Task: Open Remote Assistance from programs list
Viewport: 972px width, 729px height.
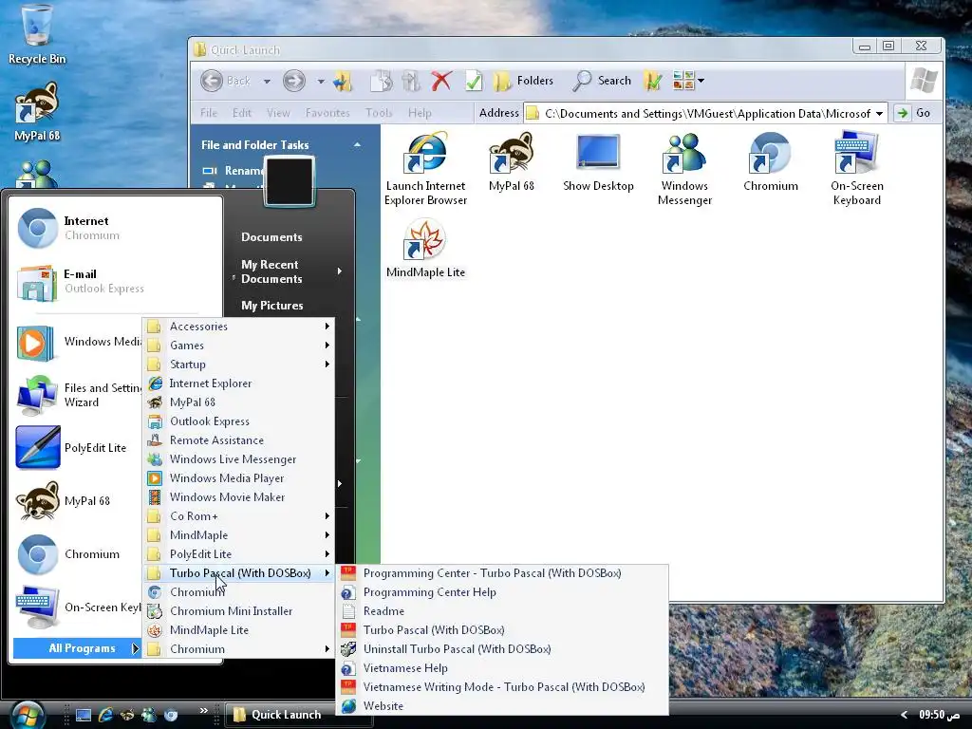Action: (239, 440)
